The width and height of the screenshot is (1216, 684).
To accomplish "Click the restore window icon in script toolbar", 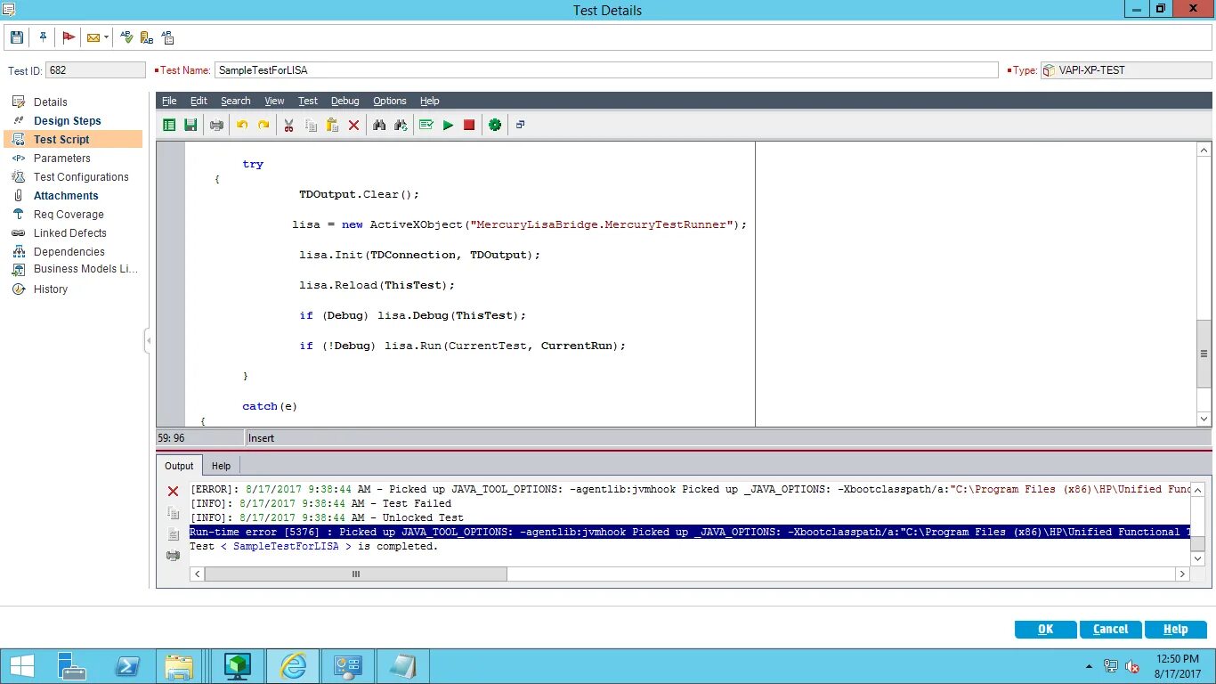I will [521, 126].
